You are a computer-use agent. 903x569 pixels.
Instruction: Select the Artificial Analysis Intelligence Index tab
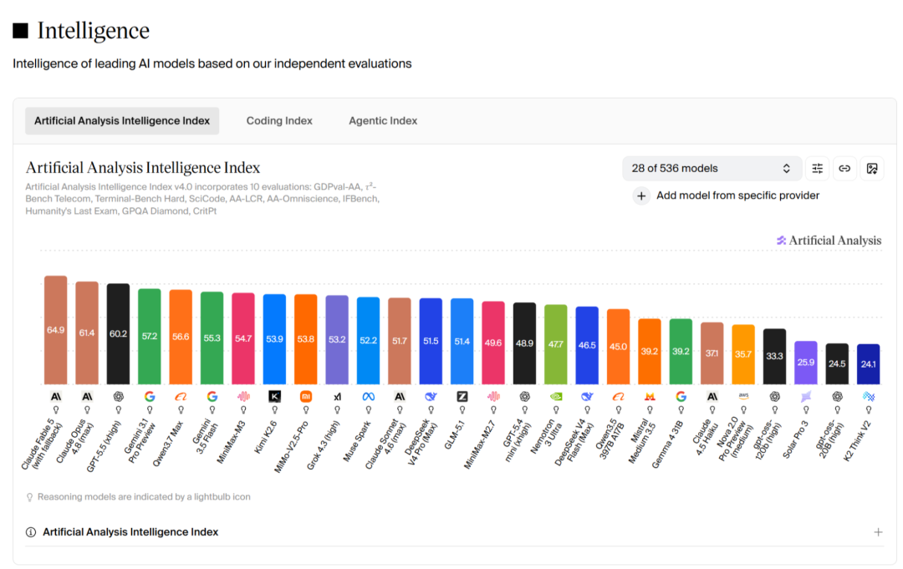pos(122,121)
